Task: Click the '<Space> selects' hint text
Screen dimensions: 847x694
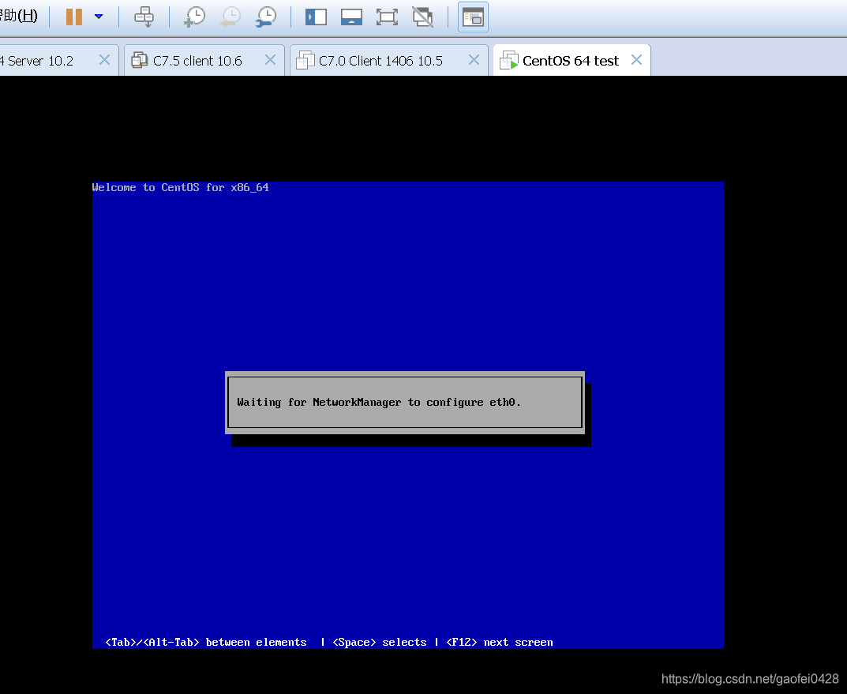Action: click(x=380, y=642)
